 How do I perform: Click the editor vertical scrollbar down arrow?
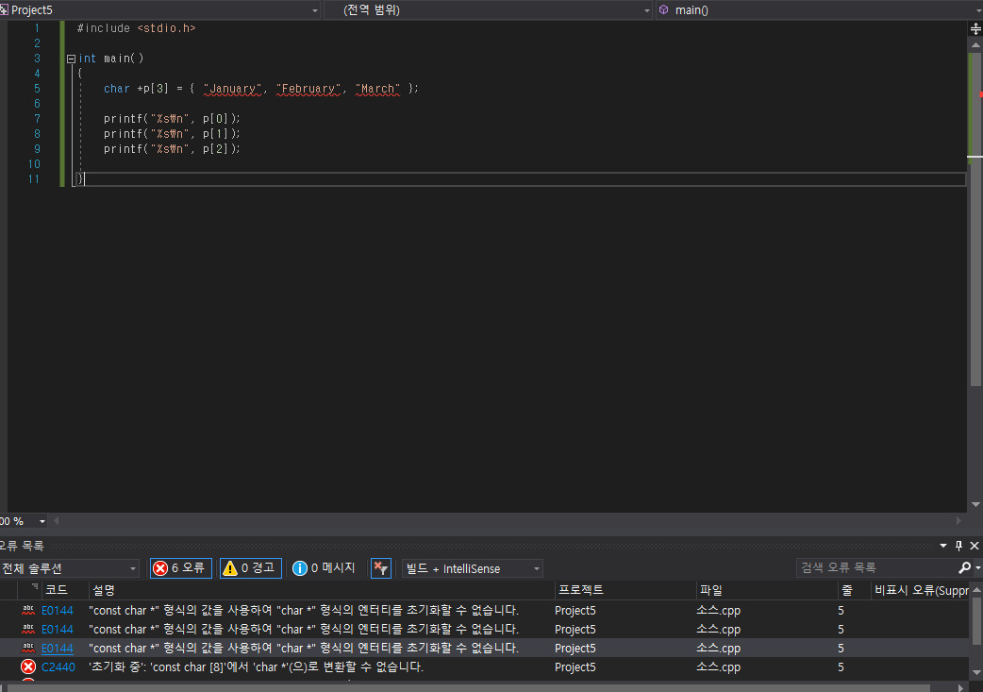tap(975, 504)
